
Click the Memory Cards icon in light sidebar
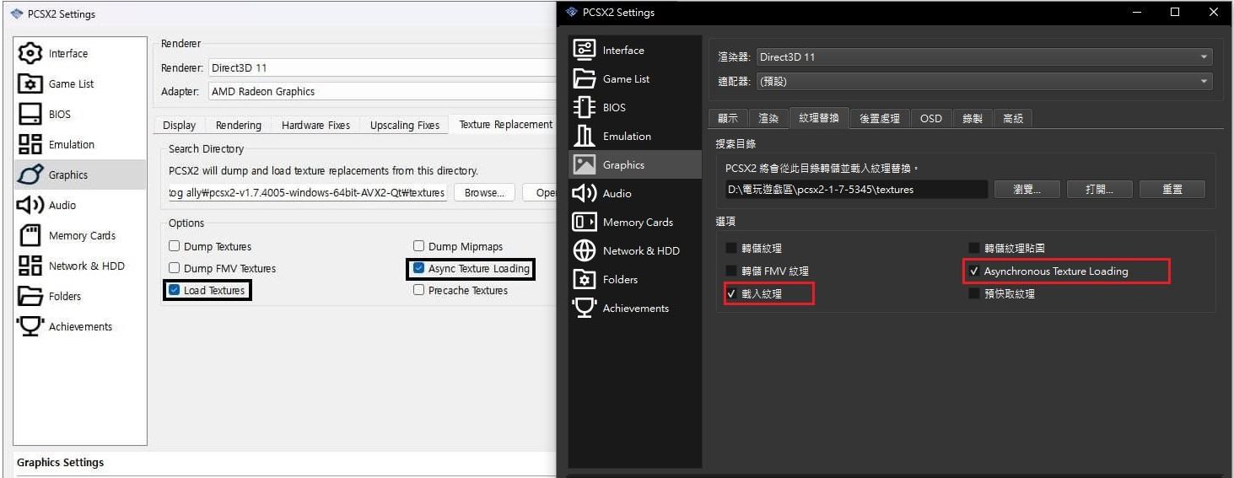[x=30, y=235]
